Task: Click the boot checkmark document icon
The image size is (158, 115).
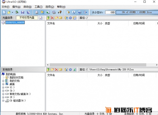Action: (41, 18)
